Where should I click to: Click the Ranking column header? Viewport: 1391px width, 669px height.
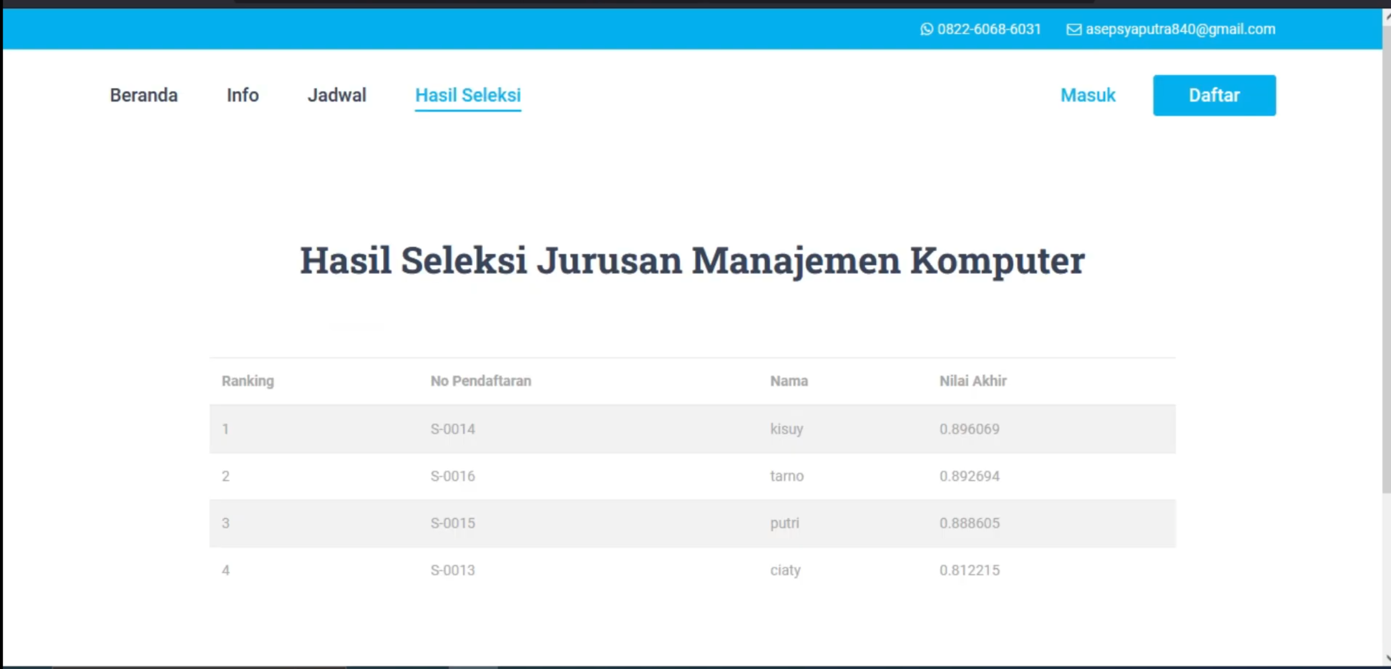[248, 381]
